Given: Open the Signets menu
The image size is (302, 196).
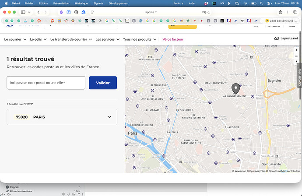Looking at the screenshot, I should pos(98,3).
